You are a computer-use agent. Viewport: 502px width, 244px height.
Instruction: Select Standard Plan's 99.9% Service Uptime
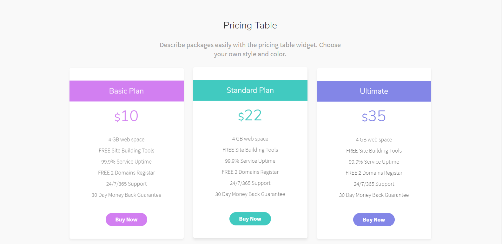250,161
